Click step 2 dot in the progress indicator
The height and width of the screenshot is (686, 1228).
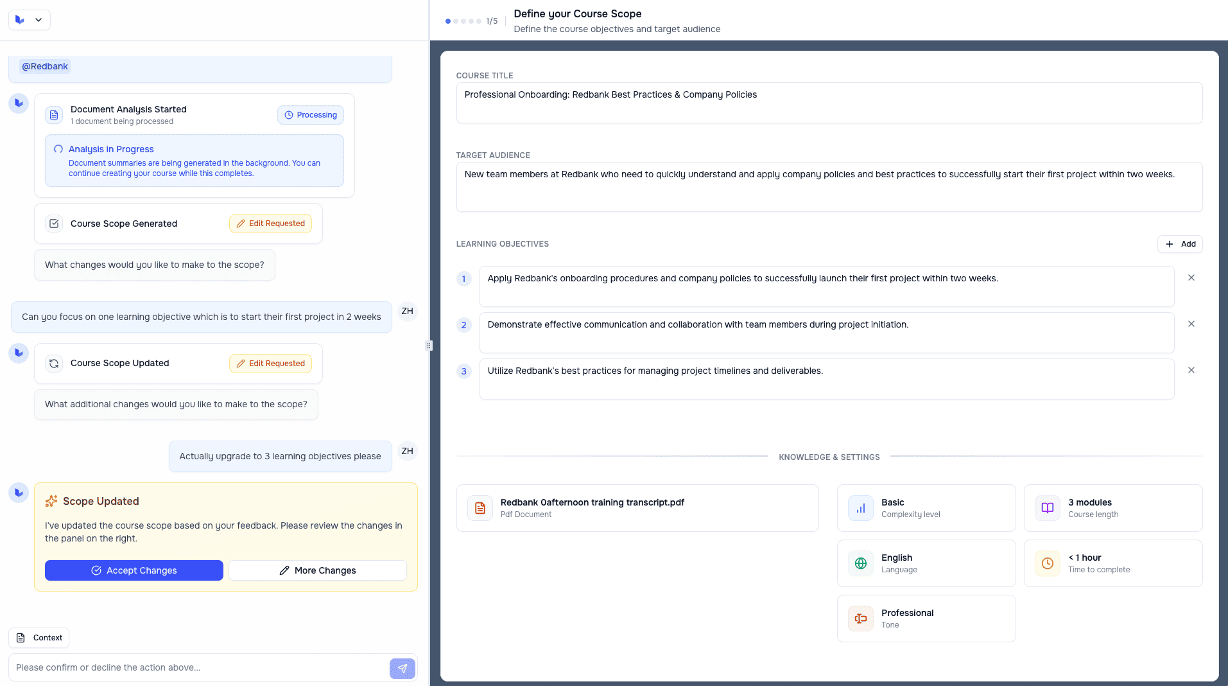pyautogui.click(x=456, y=21)
